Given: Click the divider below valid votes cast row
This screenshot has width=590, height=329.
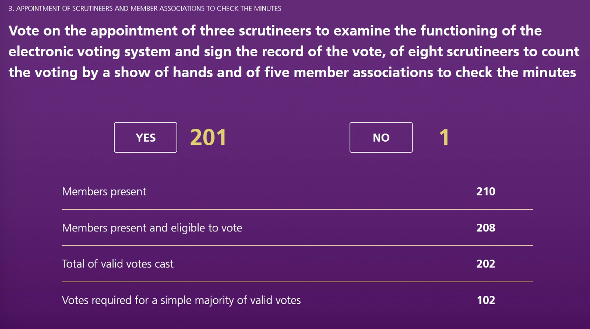Looking at the screenshot, I should [x=297, y=282].
